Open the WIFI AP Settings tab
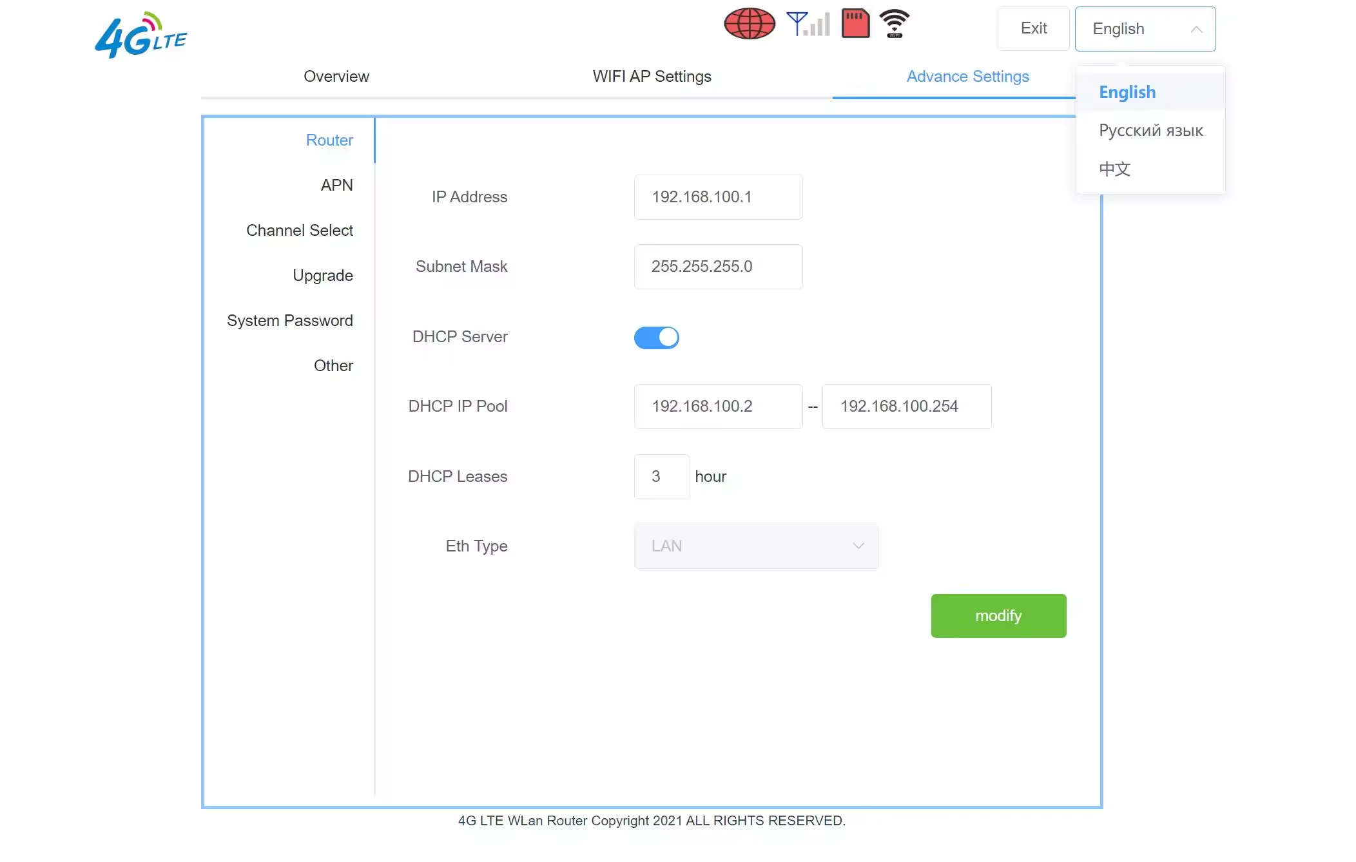Viewport: 1356px width, 862px height. click(652, 77)
